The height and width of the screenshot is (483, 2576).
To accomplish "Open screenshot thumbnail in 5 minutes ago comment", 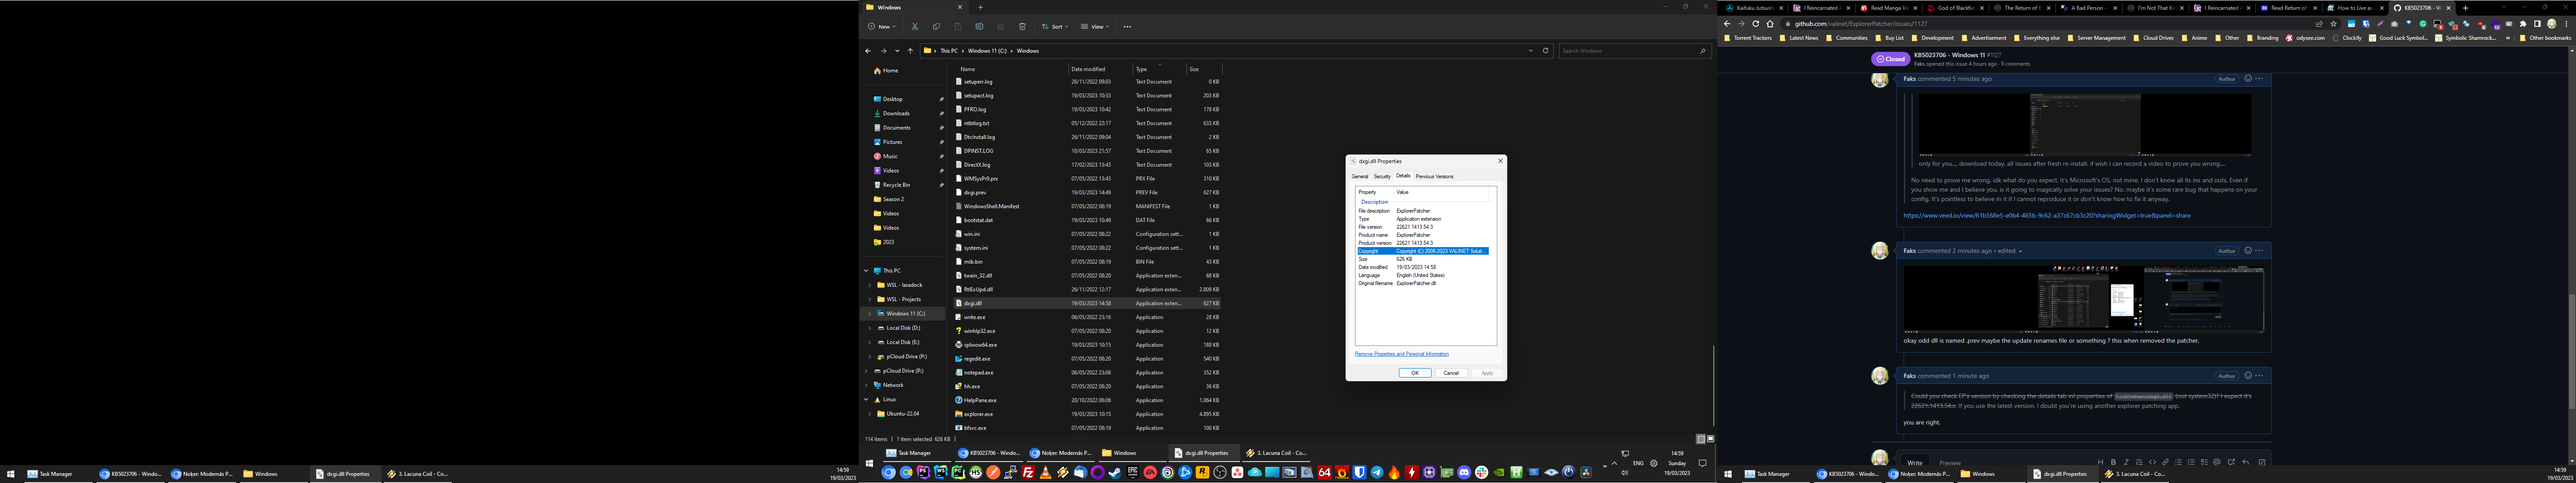I will (2084, 124).
